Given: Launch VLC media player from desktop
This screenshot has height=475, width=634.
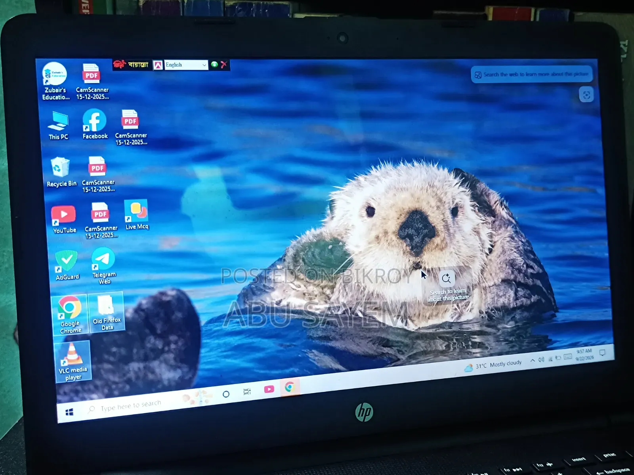Looking at the screenshot, I should pyautogui.click(x=73, y=362).
